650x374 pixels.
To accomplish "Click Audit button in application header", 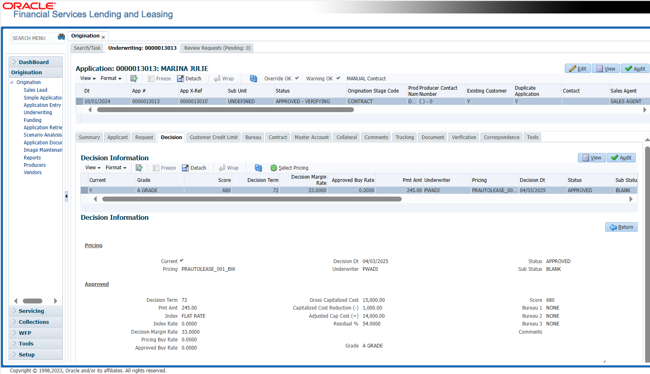I will [x=635, y=69].
